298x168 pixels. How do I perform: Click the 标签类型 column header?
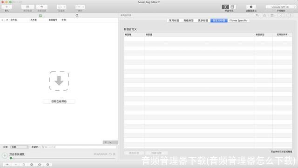264,34
